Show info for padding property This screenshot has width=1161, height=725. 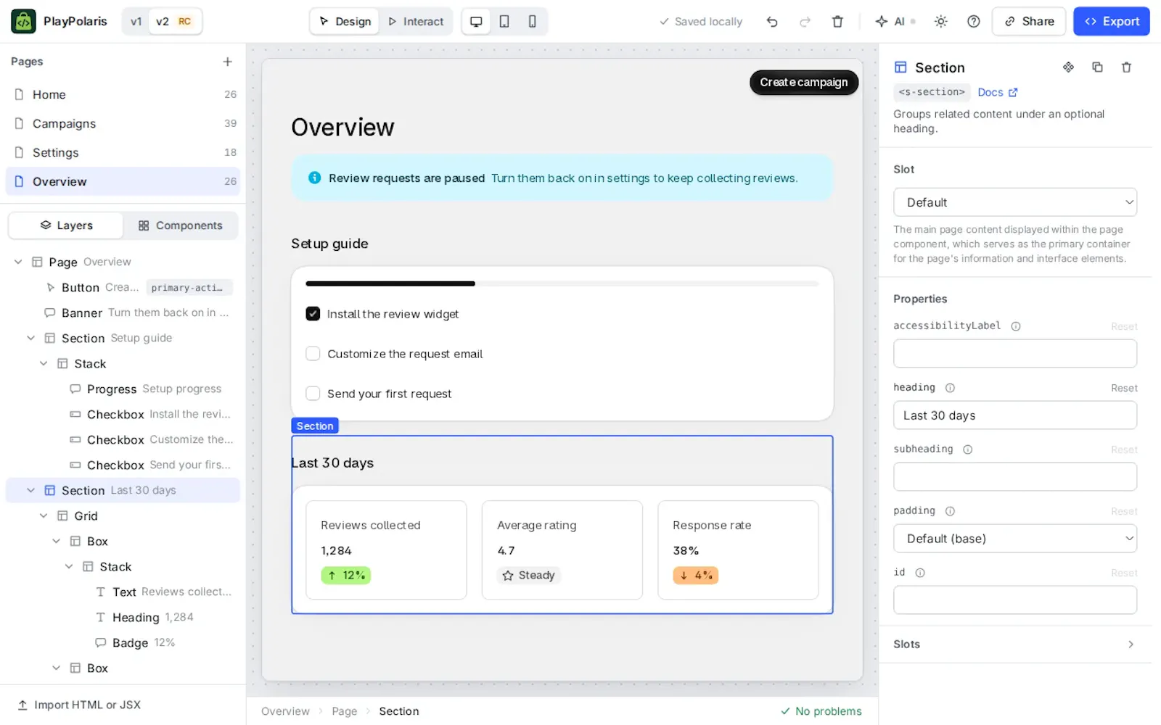pos(950,511)
